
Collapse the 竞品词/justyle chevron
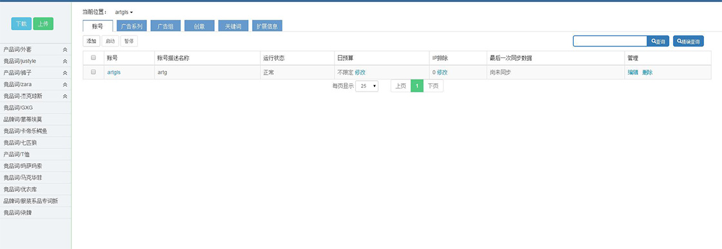65,61
